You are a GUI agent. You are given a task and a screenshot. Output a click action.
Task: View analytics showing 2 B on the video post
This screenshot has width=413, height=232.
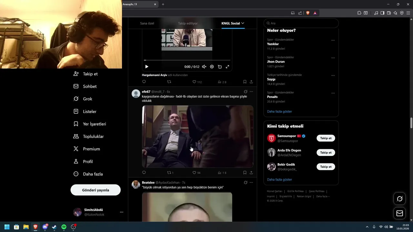tap(222, 82)
